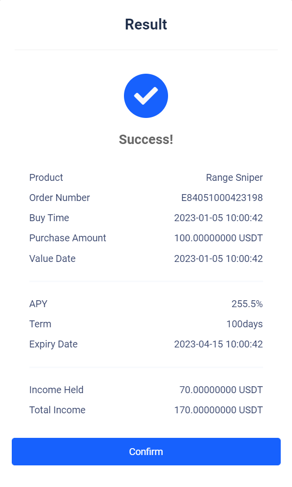Click the Value Date timestamp value
The image size is (292, 487).
click(219, 258)
